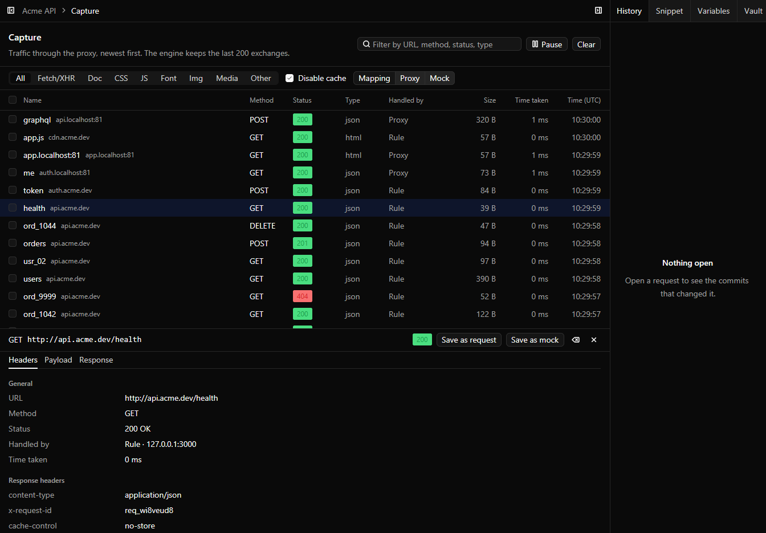Screen dimensions: 766x533
Task: Toggle the right side panel icon
Action: pyautogui.click(x=598, y=11)
